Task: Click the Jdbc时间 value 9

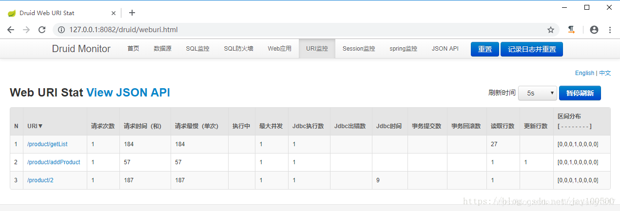Action: click(x=378, y=180)
